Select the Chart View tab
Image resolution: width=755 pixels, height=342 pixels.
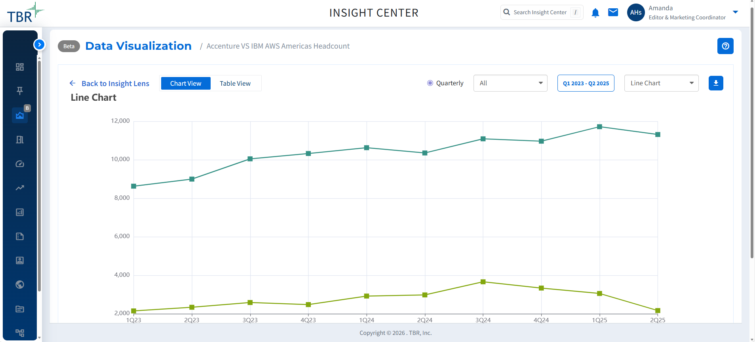186,84
